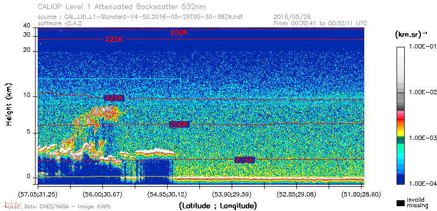Click the "From 00:30:41 to 00:32:11 UTC" text
437x211 pixels.
pos(321,23)
